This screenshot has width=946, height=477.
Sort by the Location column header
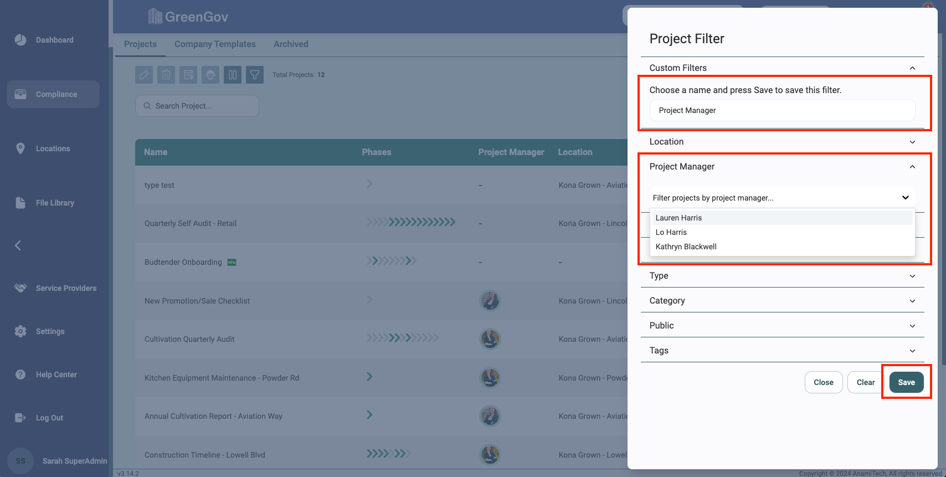575,152
